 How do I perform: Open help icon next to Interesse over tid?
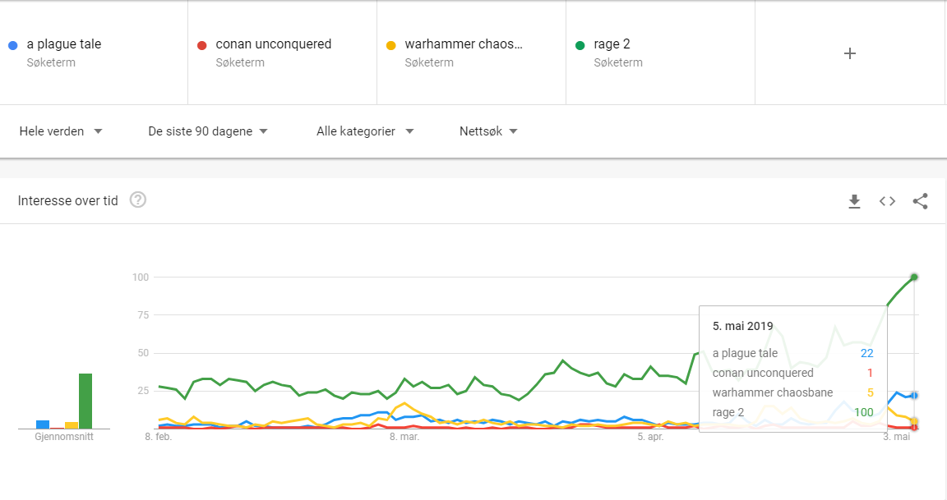click(138, 200)
